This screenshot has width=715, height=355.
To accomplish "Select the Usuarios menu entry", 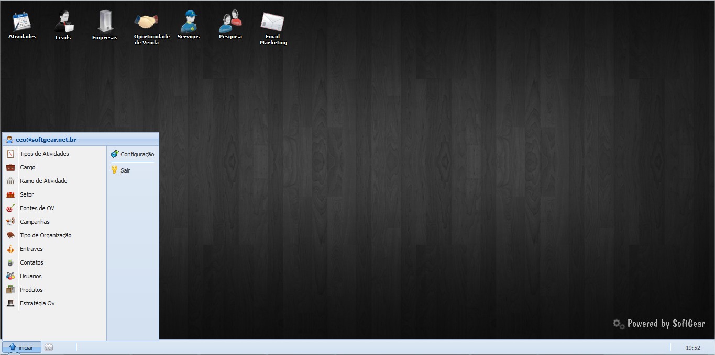I will (54, 276).
